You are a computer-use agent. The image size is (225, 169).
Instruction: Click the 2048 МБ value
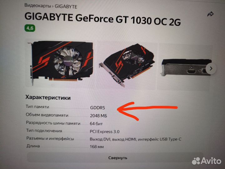98,116
